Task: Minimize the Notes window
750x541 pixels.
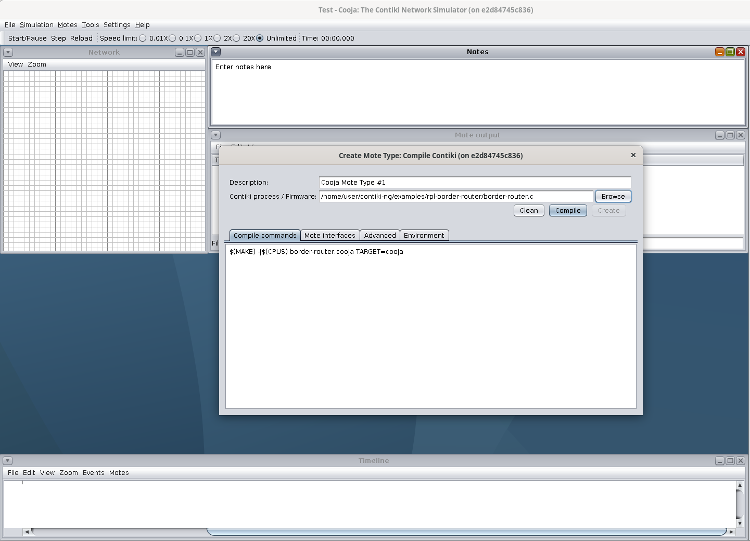Action: pyautogui.click(x=720, y=52)
